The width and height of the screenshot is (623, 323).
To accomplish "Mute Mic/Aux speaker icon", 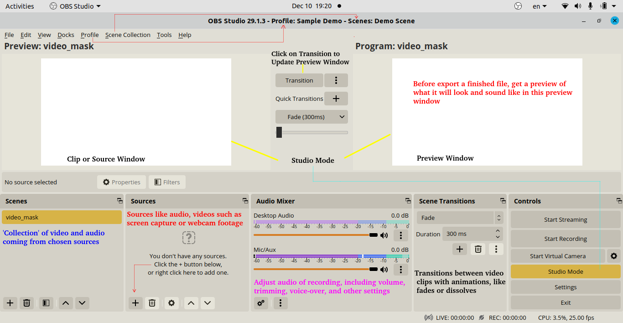I will click(384, 270).
